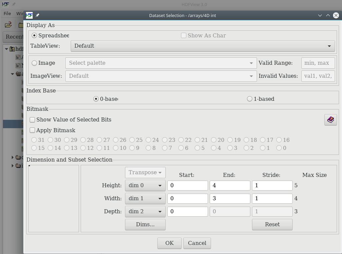The image size is (342, 254).
Task: Open the Width dim 1 dropdown
Action: 145,198
